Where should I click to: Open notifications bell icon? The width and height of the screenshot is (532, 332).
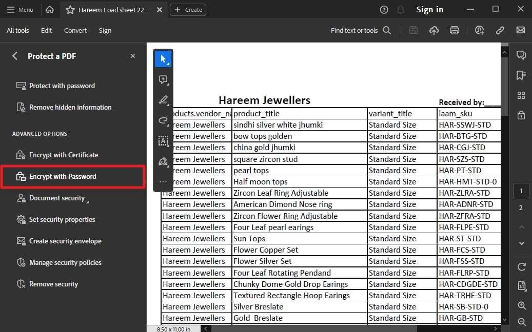[401, 10]
